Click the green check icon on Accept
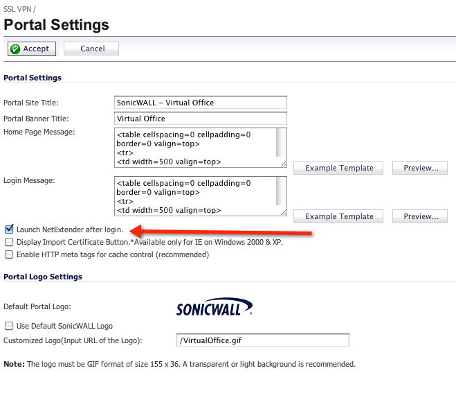This screenshot has width=456, height=400. (15, 49)
